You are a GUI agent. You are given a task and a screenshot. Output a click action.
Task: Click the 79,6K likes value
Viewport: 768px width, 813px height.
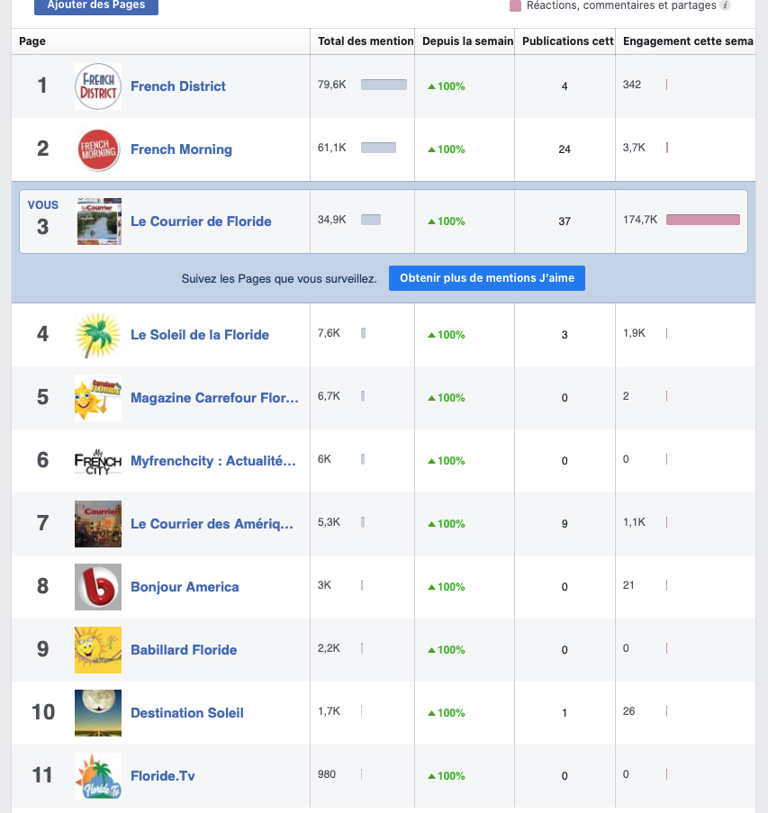pyautogui.click(x=332, y=85)
